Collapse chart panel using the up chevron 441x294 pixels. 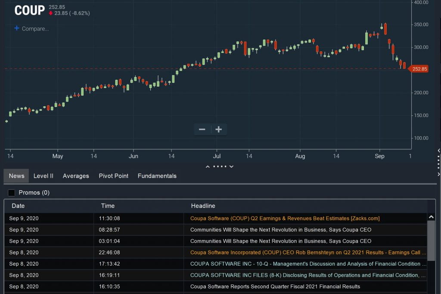tap(208, 167)
